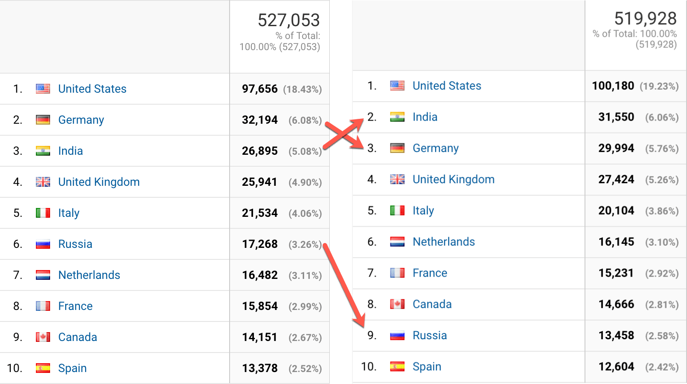Open United States link in left table
The image size is (687, 384).
coord(92,89)
